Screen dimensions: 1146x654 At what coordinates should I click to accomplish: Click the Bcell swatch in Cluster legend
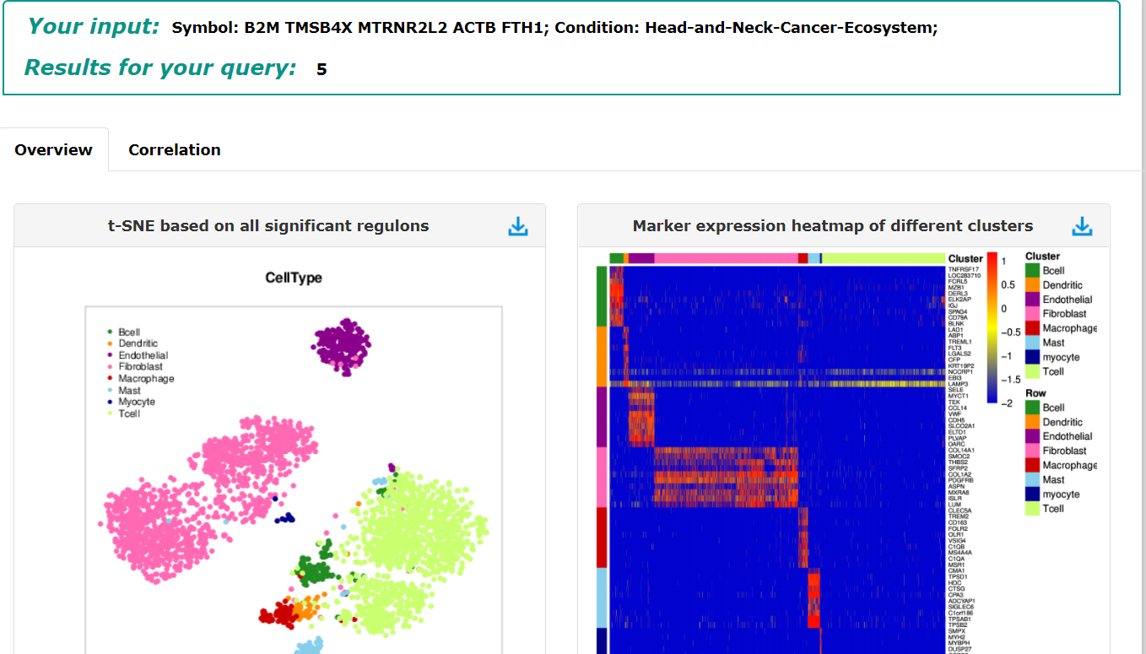point(1032,270)
